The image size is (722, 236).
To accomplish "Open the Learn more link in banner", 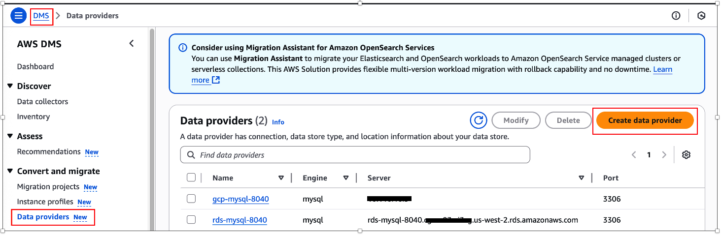I will 662,69.
